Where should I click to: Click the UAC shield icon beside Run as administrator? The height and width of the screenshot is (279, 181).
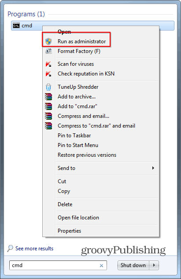point(48,41)
